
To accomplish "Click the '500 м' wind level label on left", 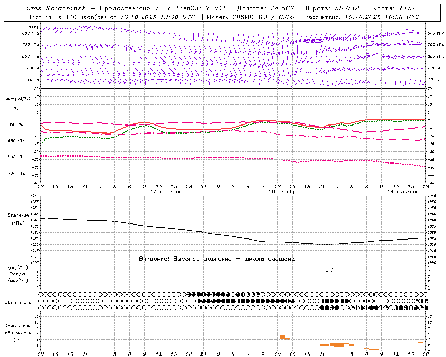I will pos(33,68).
